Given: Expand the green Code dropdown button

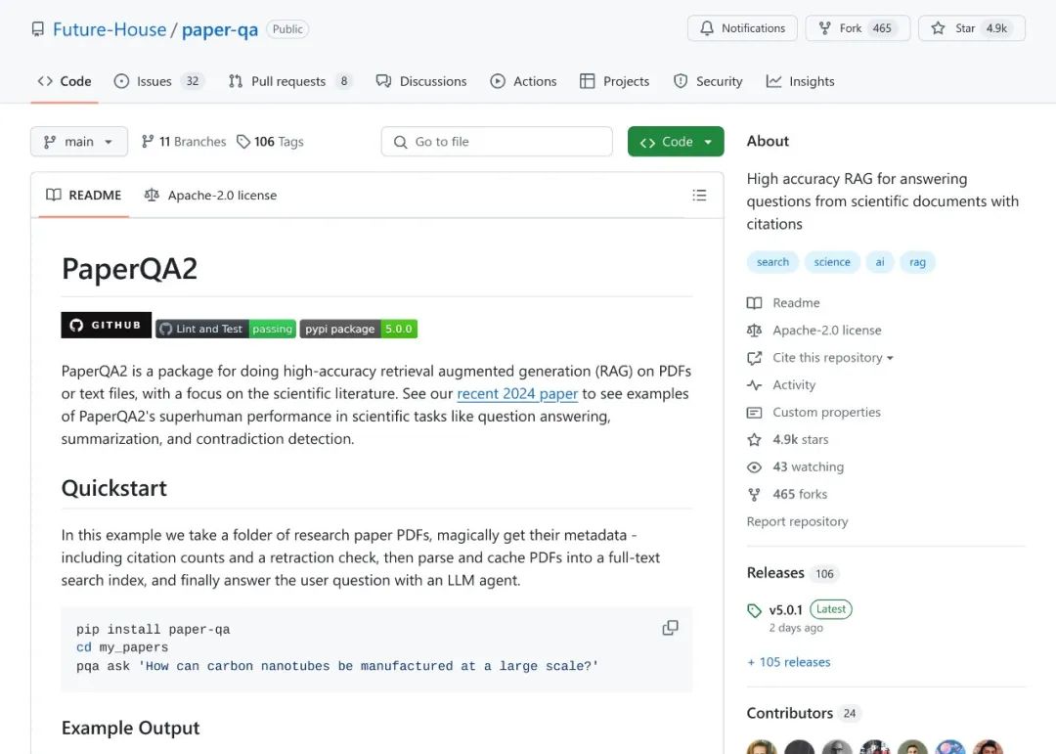Looking at the screenshot, I should (x=676, y=142).
